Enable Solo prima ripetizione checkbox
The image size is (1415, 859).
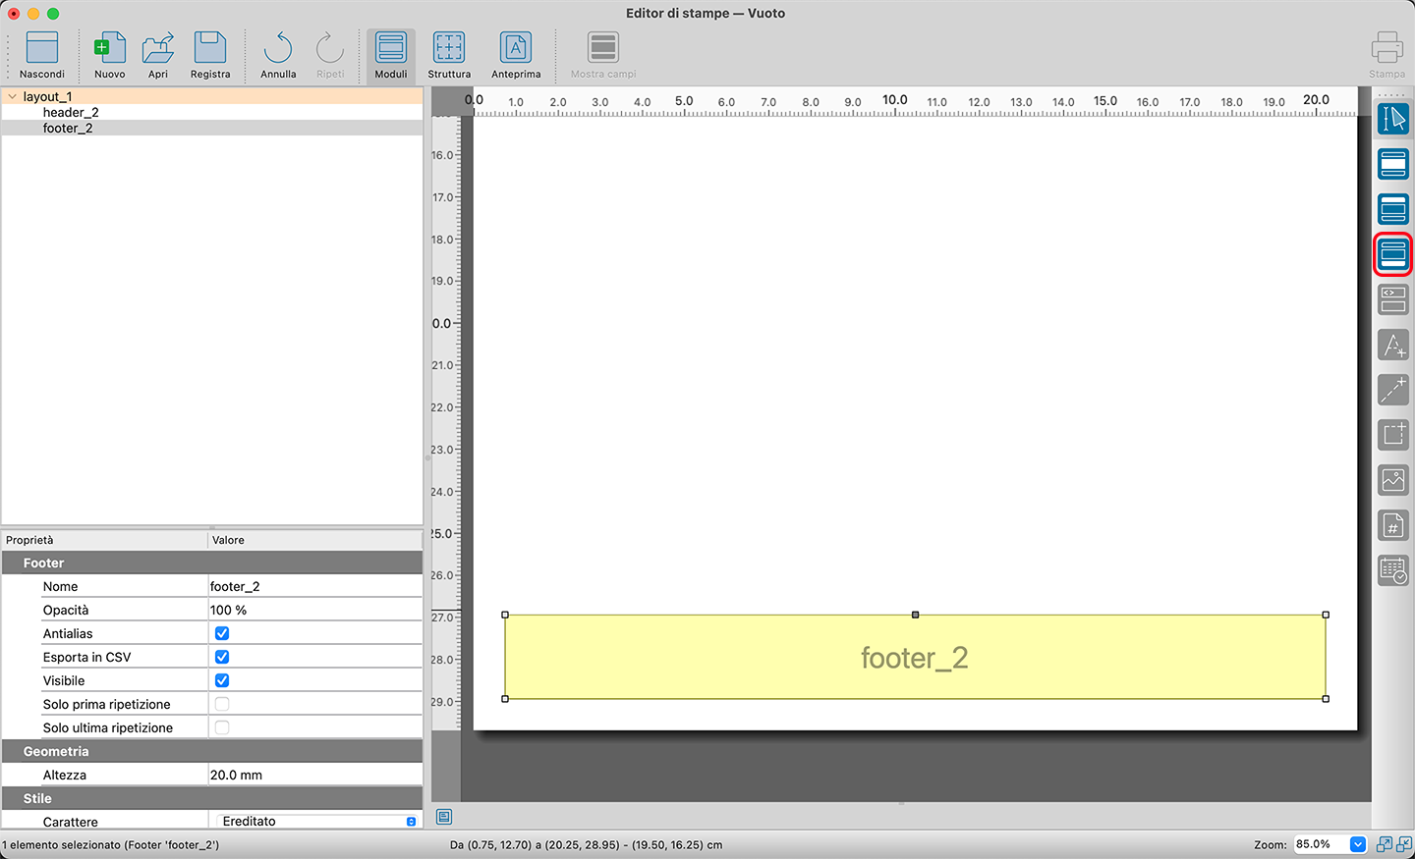pyautogui.click(x=222, y=704)
